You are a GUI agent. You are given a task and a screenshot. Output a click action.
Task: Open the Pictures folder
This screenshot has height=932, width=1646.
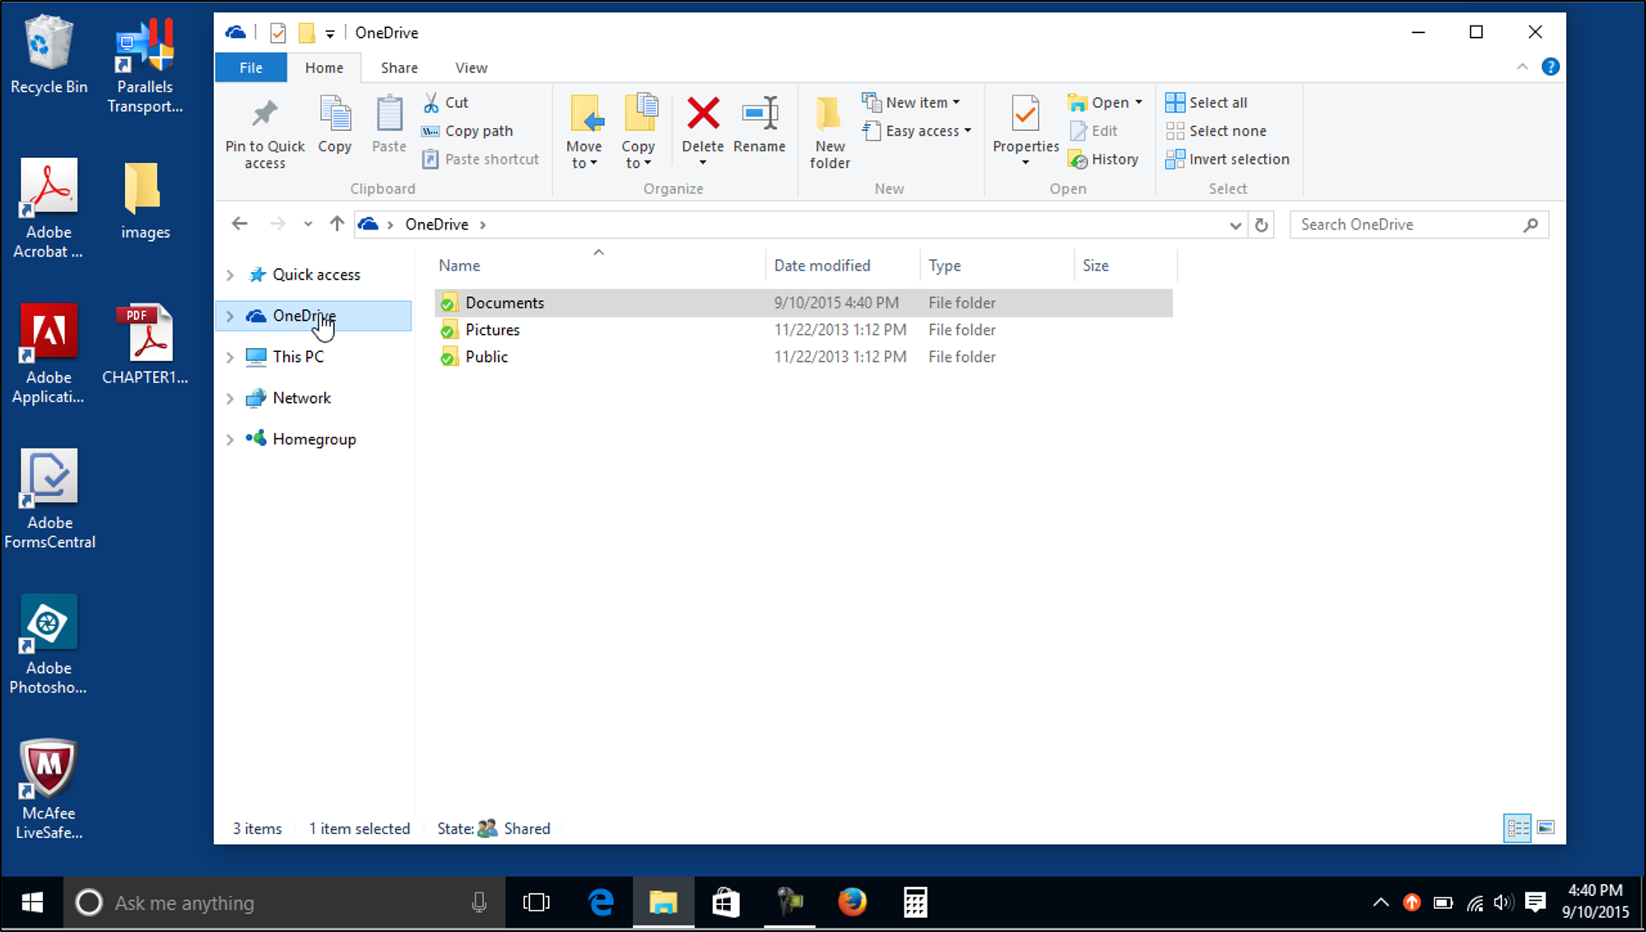(x=492, y=329)
